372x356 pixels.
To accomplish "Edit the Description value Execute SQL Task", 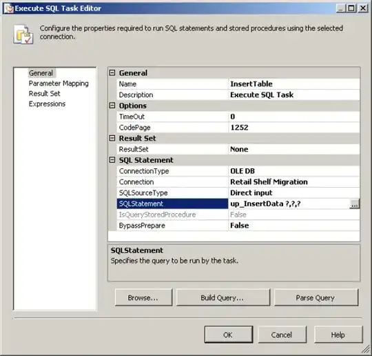I will pos(293,95).
